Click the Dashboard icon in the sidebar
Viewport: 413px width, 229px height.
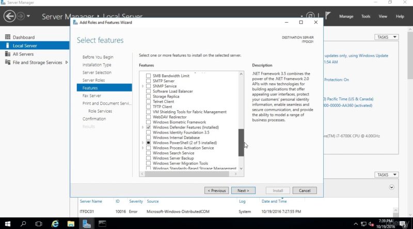[8, 37]
